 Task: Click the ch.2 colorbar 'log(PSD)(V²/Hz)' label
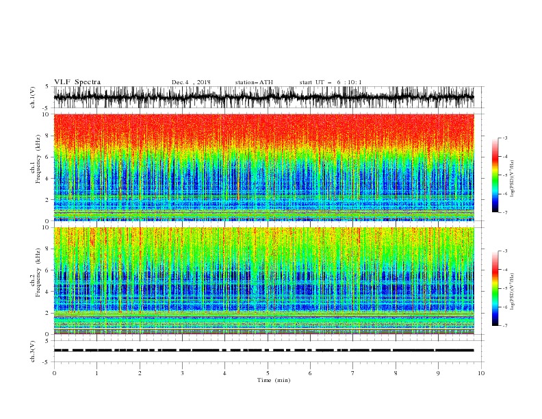point(512,292)
